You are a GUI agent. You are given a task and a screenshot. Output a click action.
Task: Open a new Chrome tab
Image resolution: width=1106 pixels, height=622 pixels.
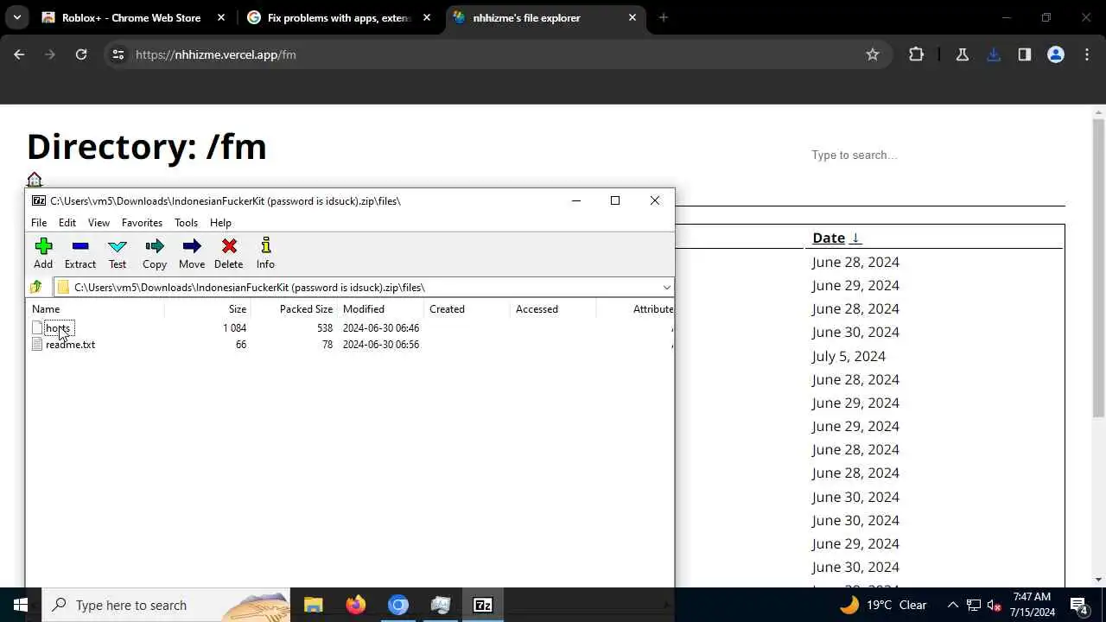tap(664, 17)
